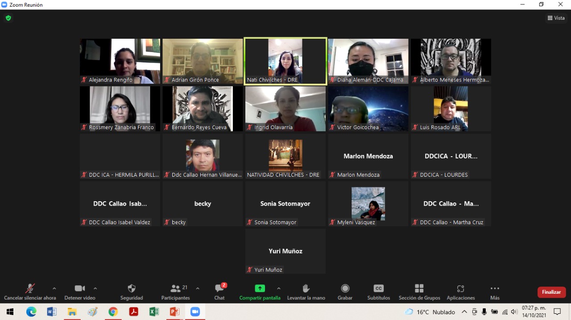The height and width of the screenshot is (320, 571).
Task: Expand the arrow next to Participantes
Action: pyautogui.click(x=198, y=288)
